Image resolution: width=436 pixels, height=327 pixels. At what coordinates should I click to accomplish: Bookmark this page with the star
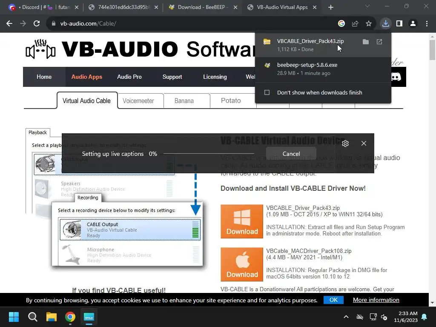pyautogui.click(x=369, y=24)
